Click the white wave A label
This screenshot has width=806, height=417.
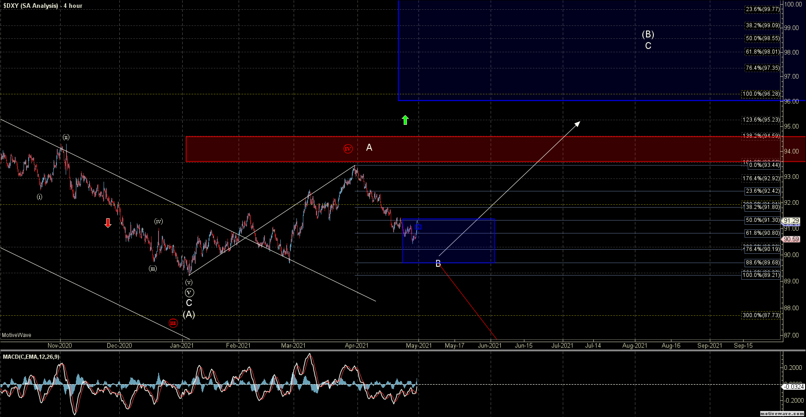tap(369, 147)
